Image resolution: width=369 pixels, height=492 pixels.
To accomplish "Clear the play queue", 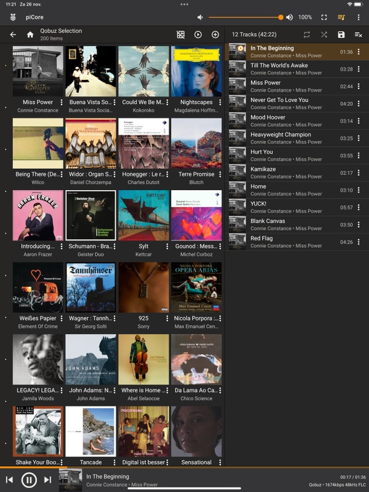I will coord(359,34).
